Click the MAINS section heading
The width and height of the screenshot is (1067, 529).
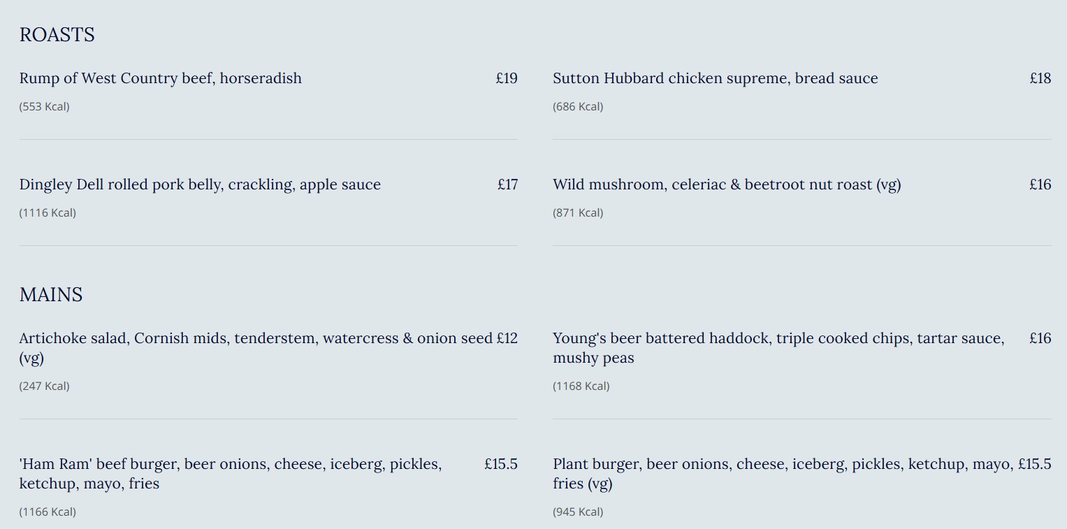(51, 295)
